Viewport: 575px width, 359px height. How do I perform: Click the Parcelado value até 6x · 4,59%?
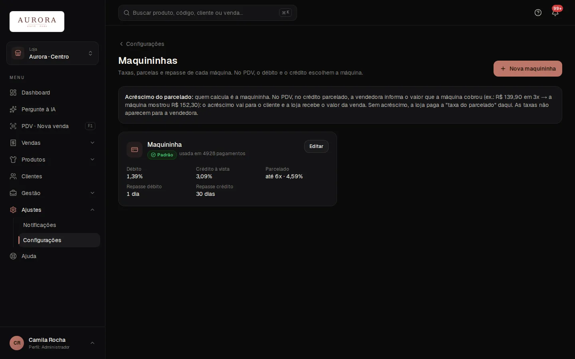tap(284, 176)
